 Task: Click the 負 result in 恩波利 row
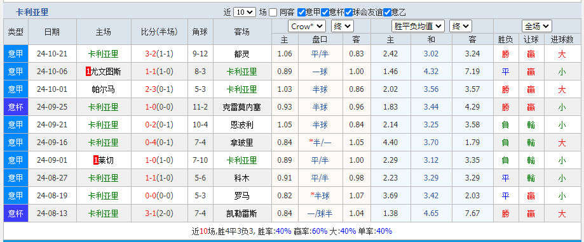[x=505, y=125]
